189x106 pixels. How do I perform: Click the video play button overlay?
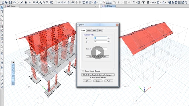[x=98, y=52]
